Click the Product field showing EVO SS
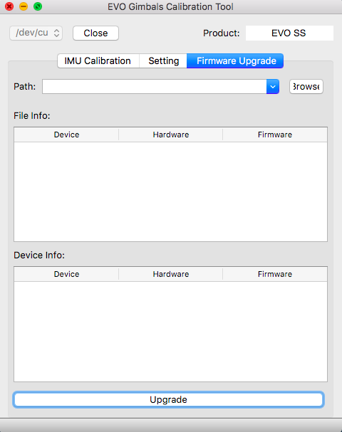The width and height of the screenshot is (342, 432). coord(289,33)
